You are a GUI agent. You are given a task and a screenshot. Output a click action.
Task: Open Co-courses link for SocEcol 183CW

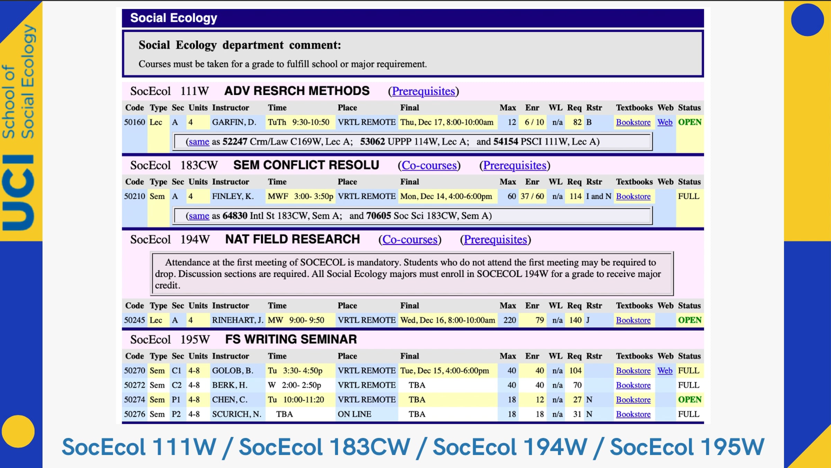(429, 165)
